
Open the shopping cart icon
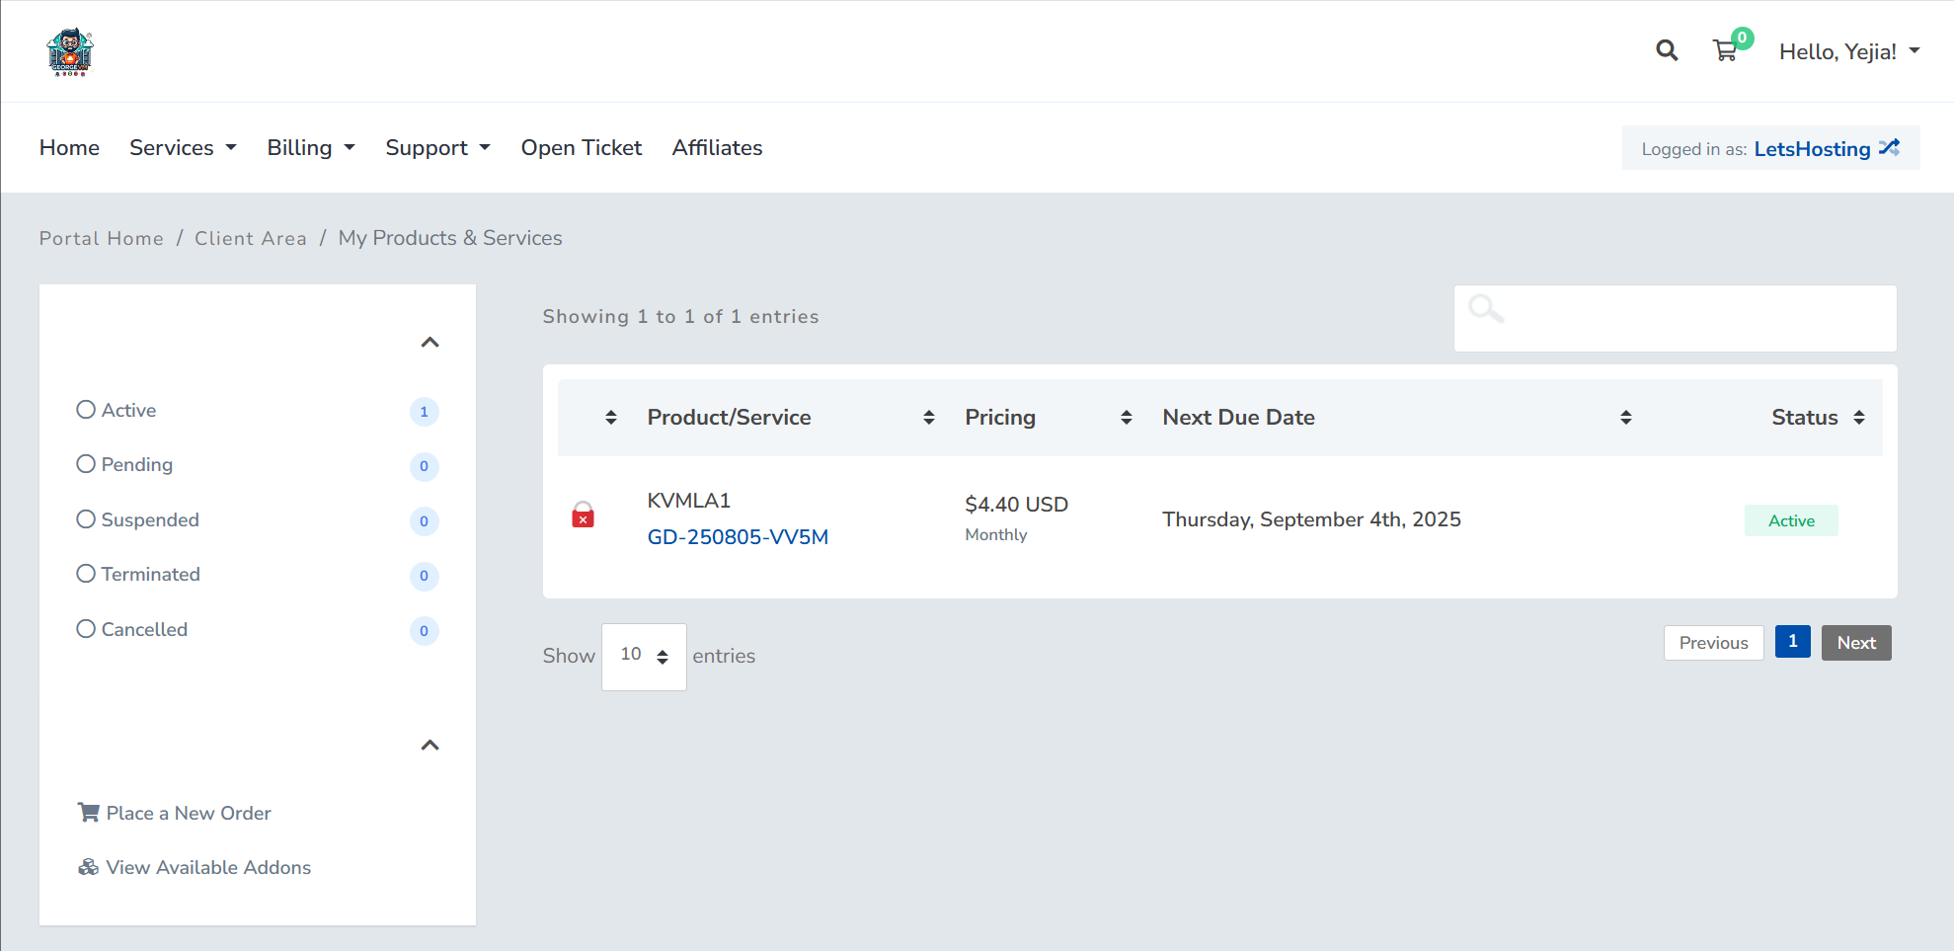pos(1725,50)
